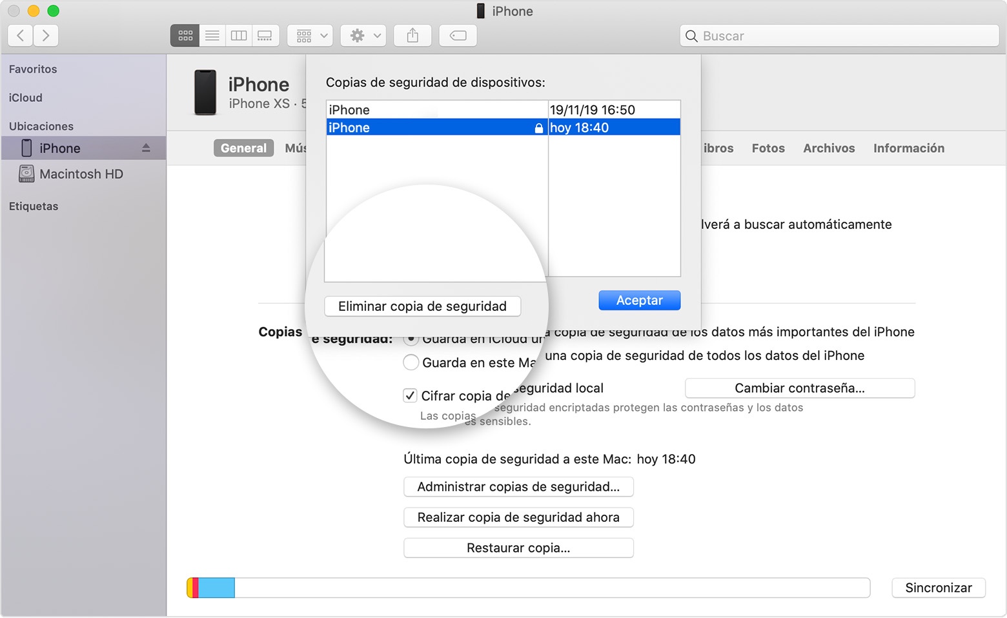Click the iPhone icon in the window title
1007x618 pixels.
pos(480,11)
